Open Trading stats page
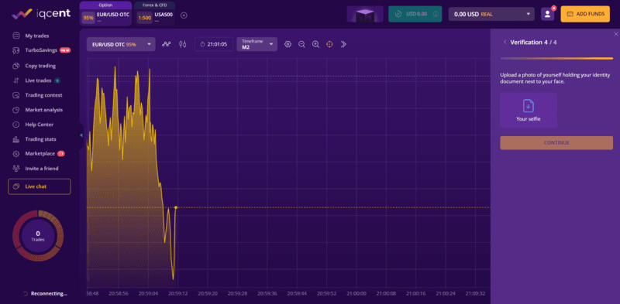This screenshot has height=304, width=620. tap(41, 139)
